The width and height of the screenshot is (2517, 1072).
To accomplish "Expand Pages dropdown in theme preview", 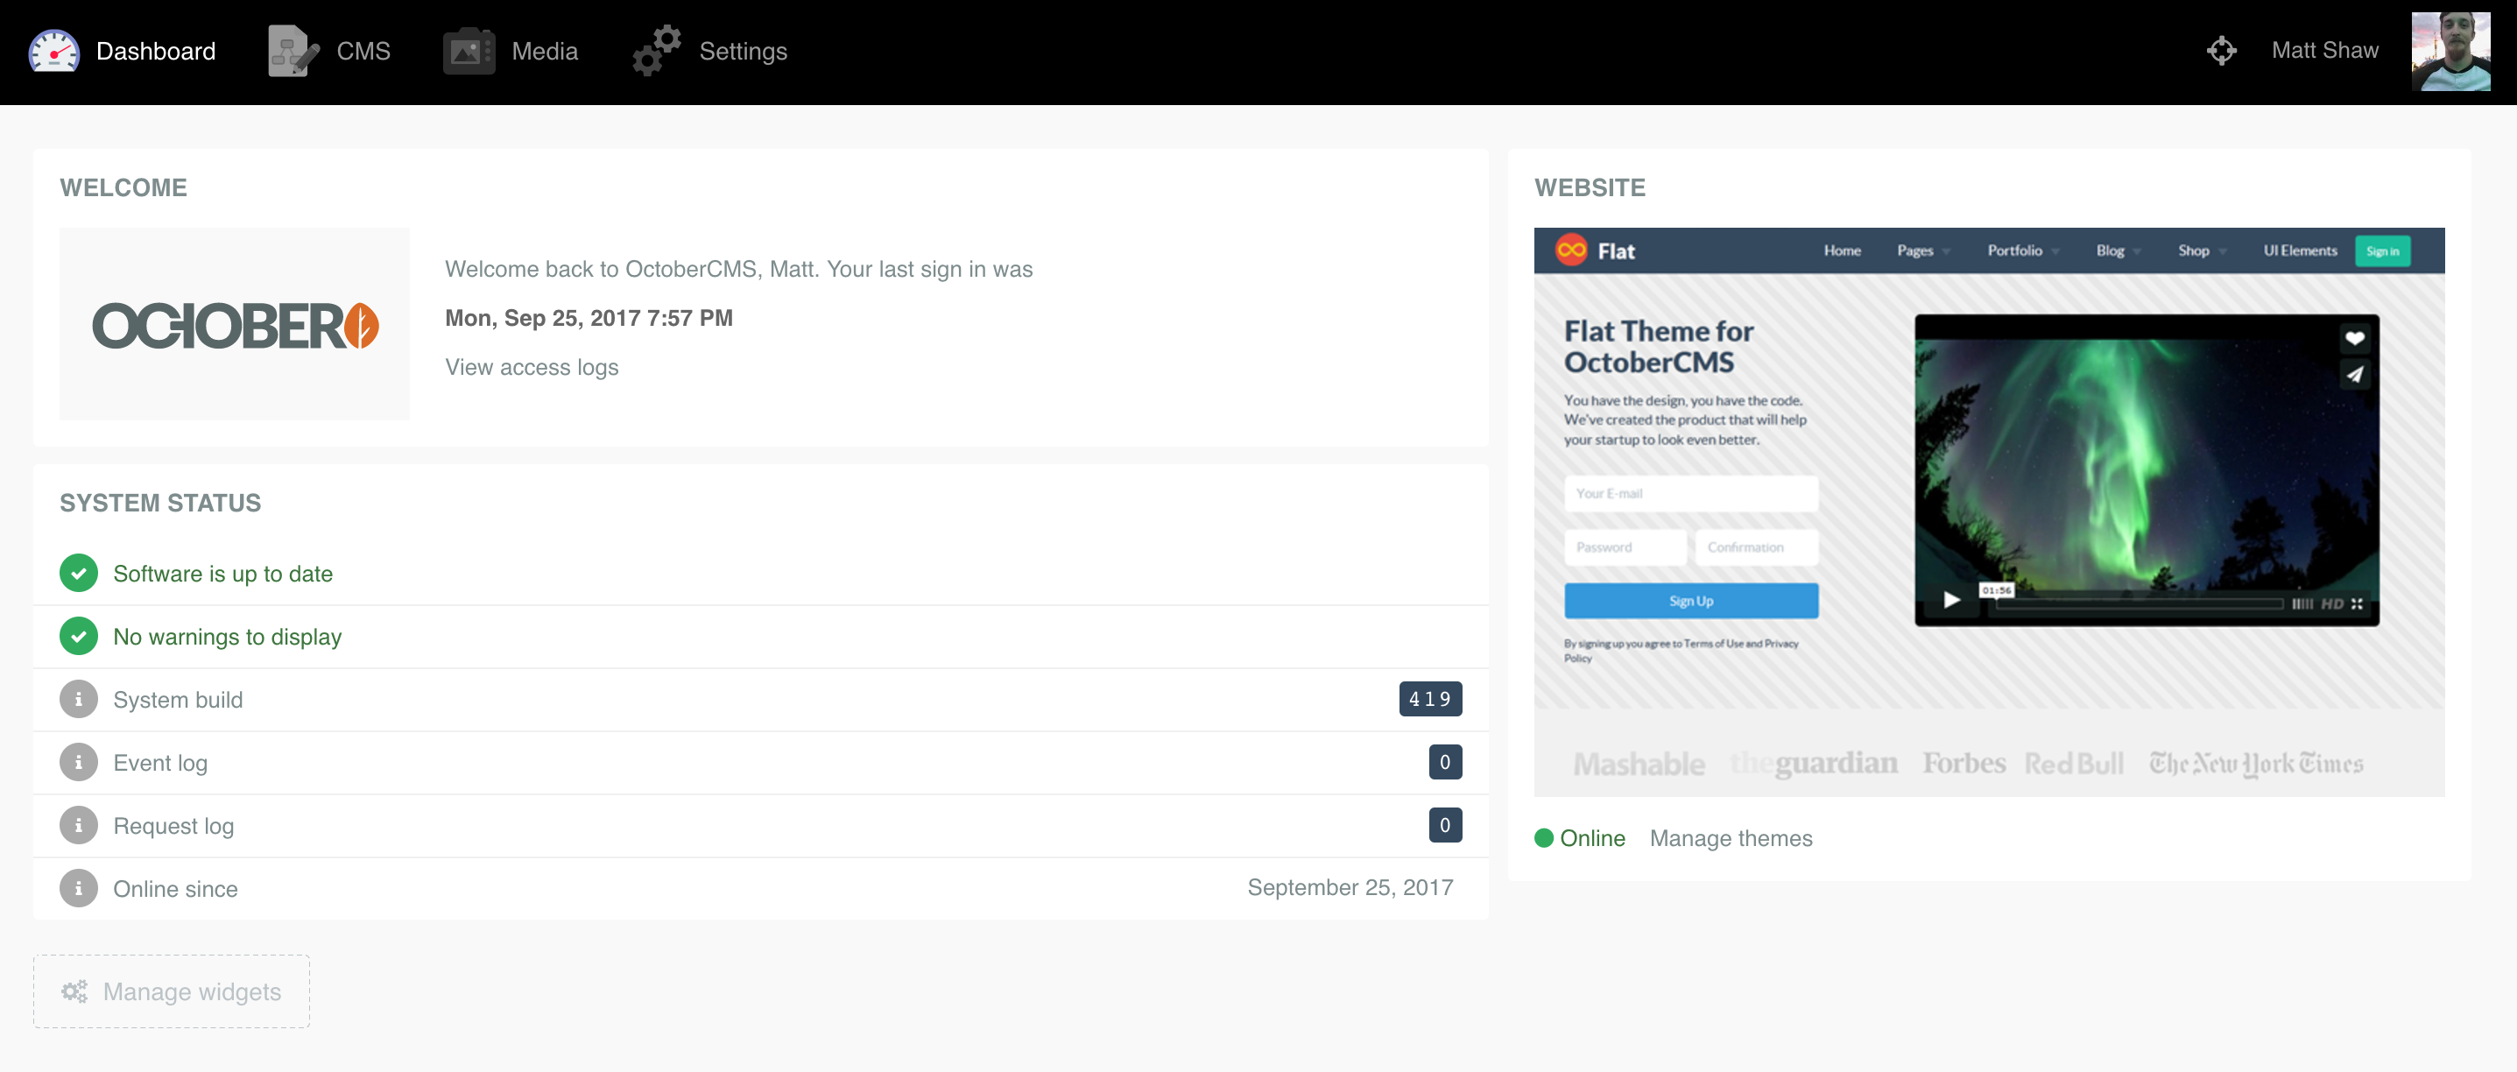I will [1923, 250].
